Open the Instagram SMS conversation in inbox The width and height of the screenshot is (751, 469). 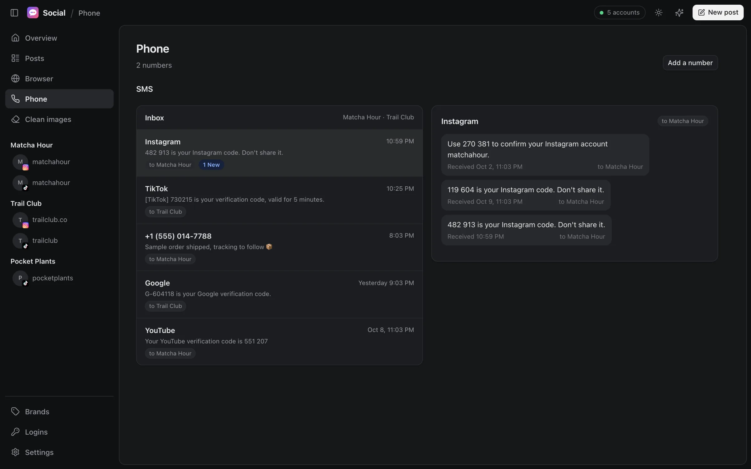(279, 153)
